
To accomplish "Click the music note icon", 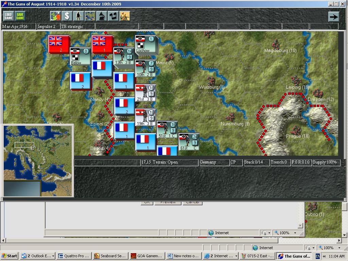I will tap(113, 16).
